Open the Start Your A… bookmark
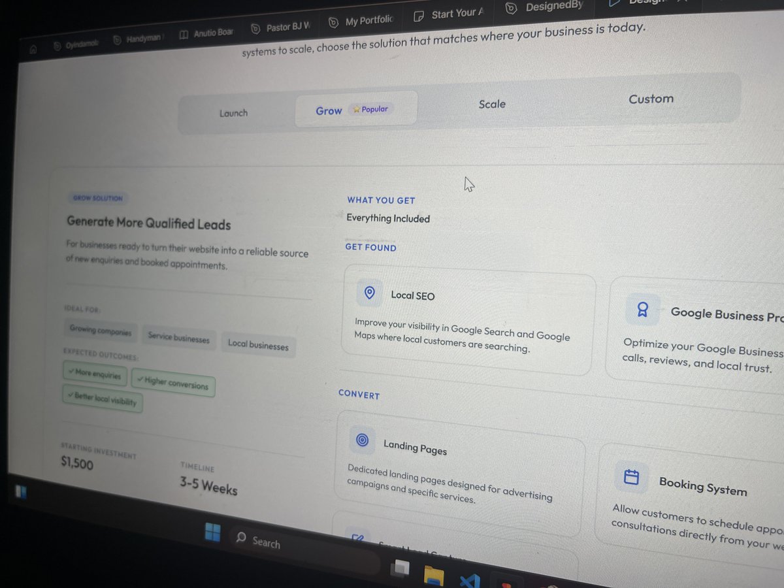 pos(449,14)
